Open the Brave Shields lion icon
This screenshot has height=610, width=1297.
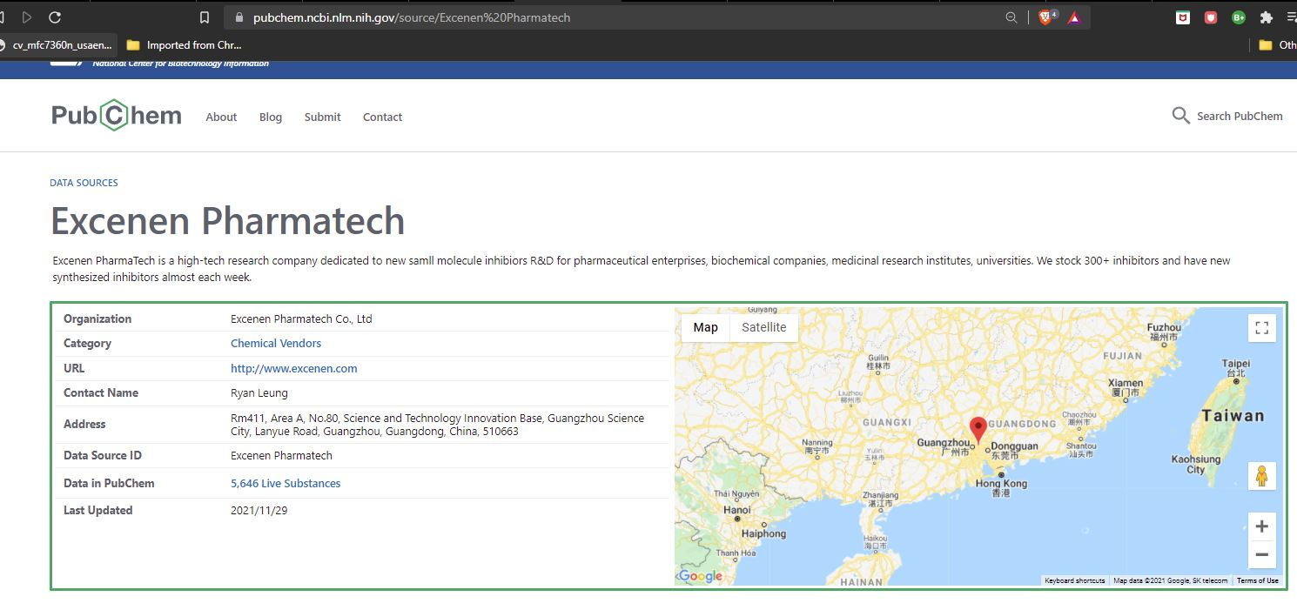[x=1047, y=17]
